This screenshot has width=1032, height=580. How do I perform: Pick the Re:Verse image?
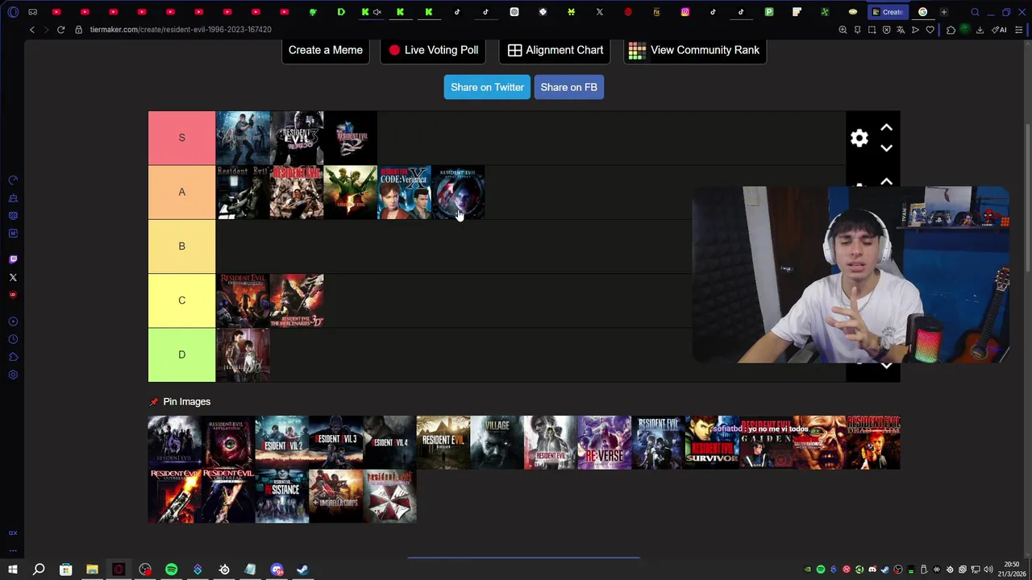pos(604,442)
